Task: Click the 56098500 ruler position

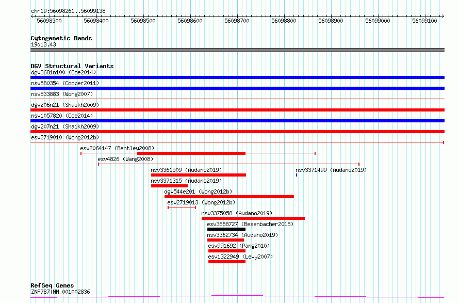Action: coord(143,21)
